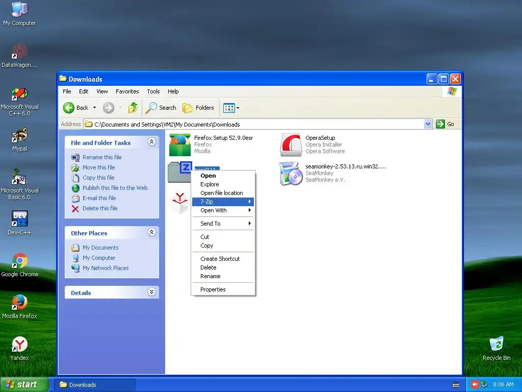This screenshot has width=522, height=392.
Task: Open My Computer desktop icon
Action: 19,13
